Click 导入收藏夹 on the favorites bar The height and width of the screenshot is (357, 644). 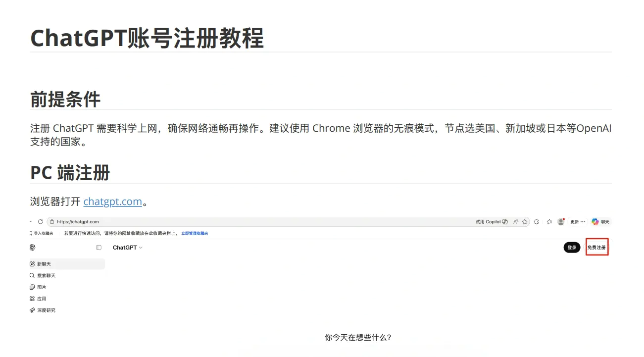click(42, 233)
